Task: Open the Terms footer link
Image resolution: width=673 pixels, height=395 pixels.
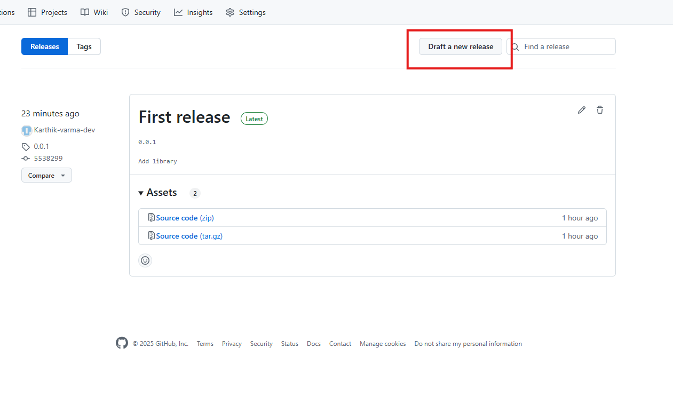Action: pyautogui.click(x=205, y=344)
